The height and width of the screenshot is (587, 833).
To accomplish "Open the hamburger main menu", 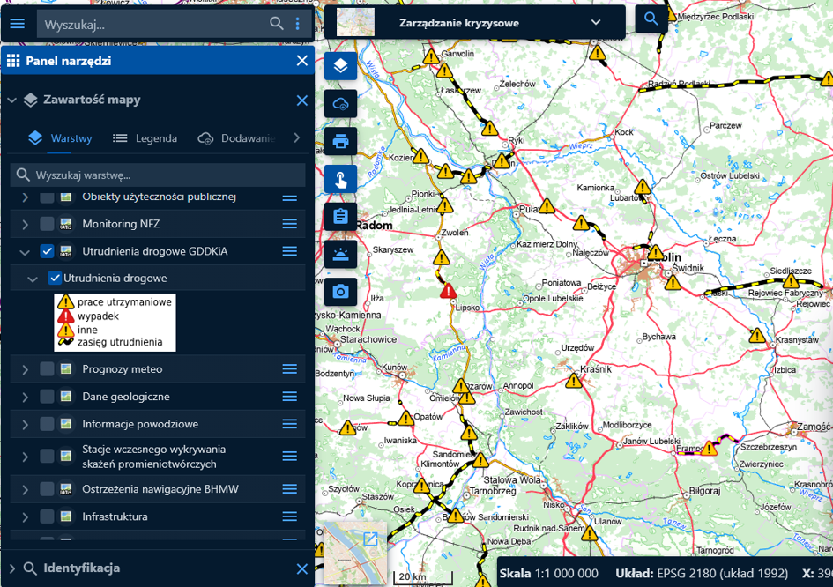I will [x=18, y=24].
